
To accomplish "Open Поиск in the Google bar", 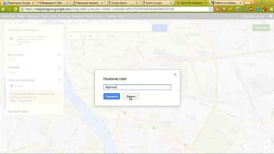I will pos(21,16).
